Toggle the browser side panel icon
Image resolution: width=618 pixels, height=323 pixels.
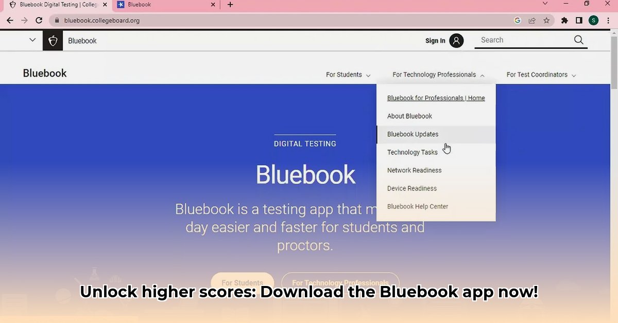(579, 21)
